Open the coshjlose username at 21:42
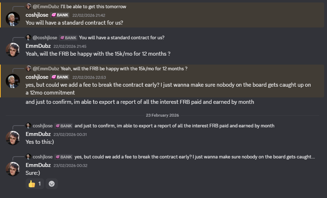This screenshot has height=198, width=327. (x=37, y=15)
